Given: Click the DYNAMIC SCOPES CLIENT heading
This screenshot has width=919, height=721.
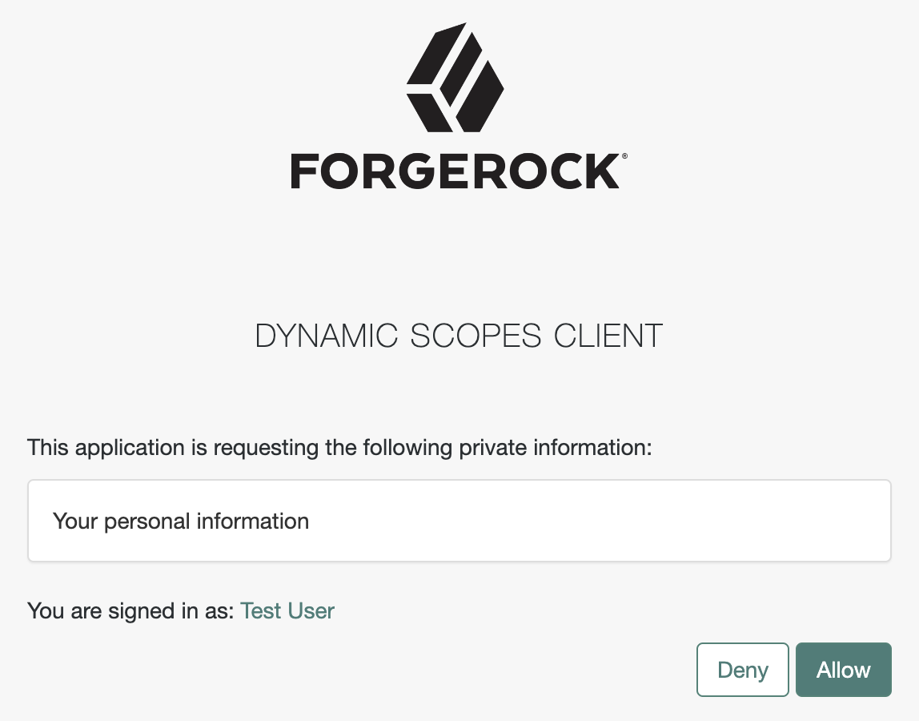Looking at the screenshot, I should coord(458,336).
